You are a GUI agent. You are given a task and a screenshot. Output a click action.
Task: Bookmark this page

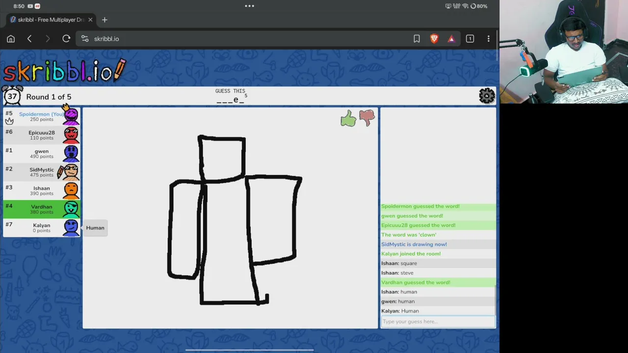tap(417, 39)
